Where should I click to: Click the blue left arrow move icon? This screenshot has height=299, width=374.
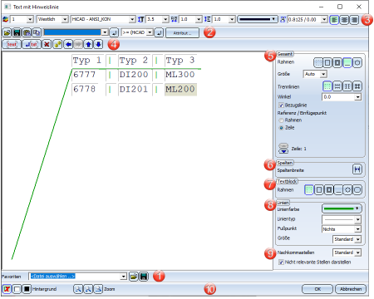coord(68,44)
